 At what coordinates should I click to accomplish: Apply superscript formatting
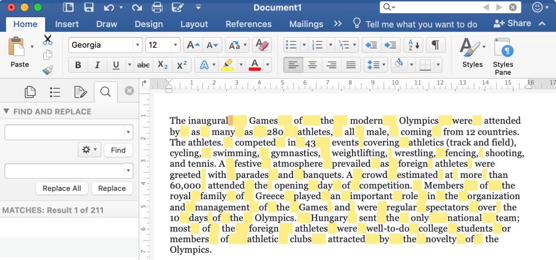pyautogui.click(x=182, y=65)
